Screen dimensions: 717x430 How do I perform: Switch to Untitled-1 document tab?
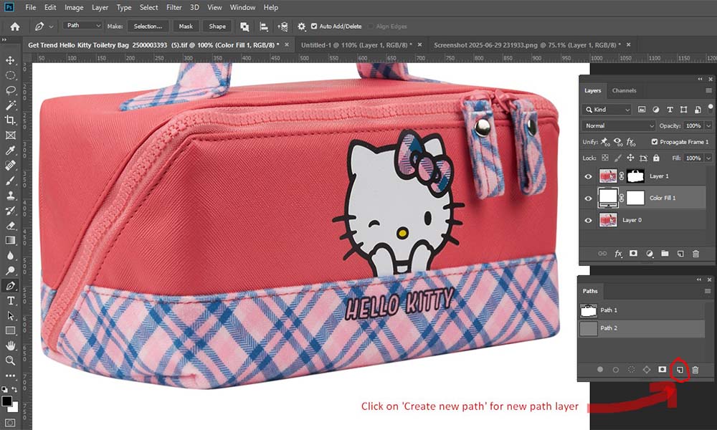tap(356, 44)
